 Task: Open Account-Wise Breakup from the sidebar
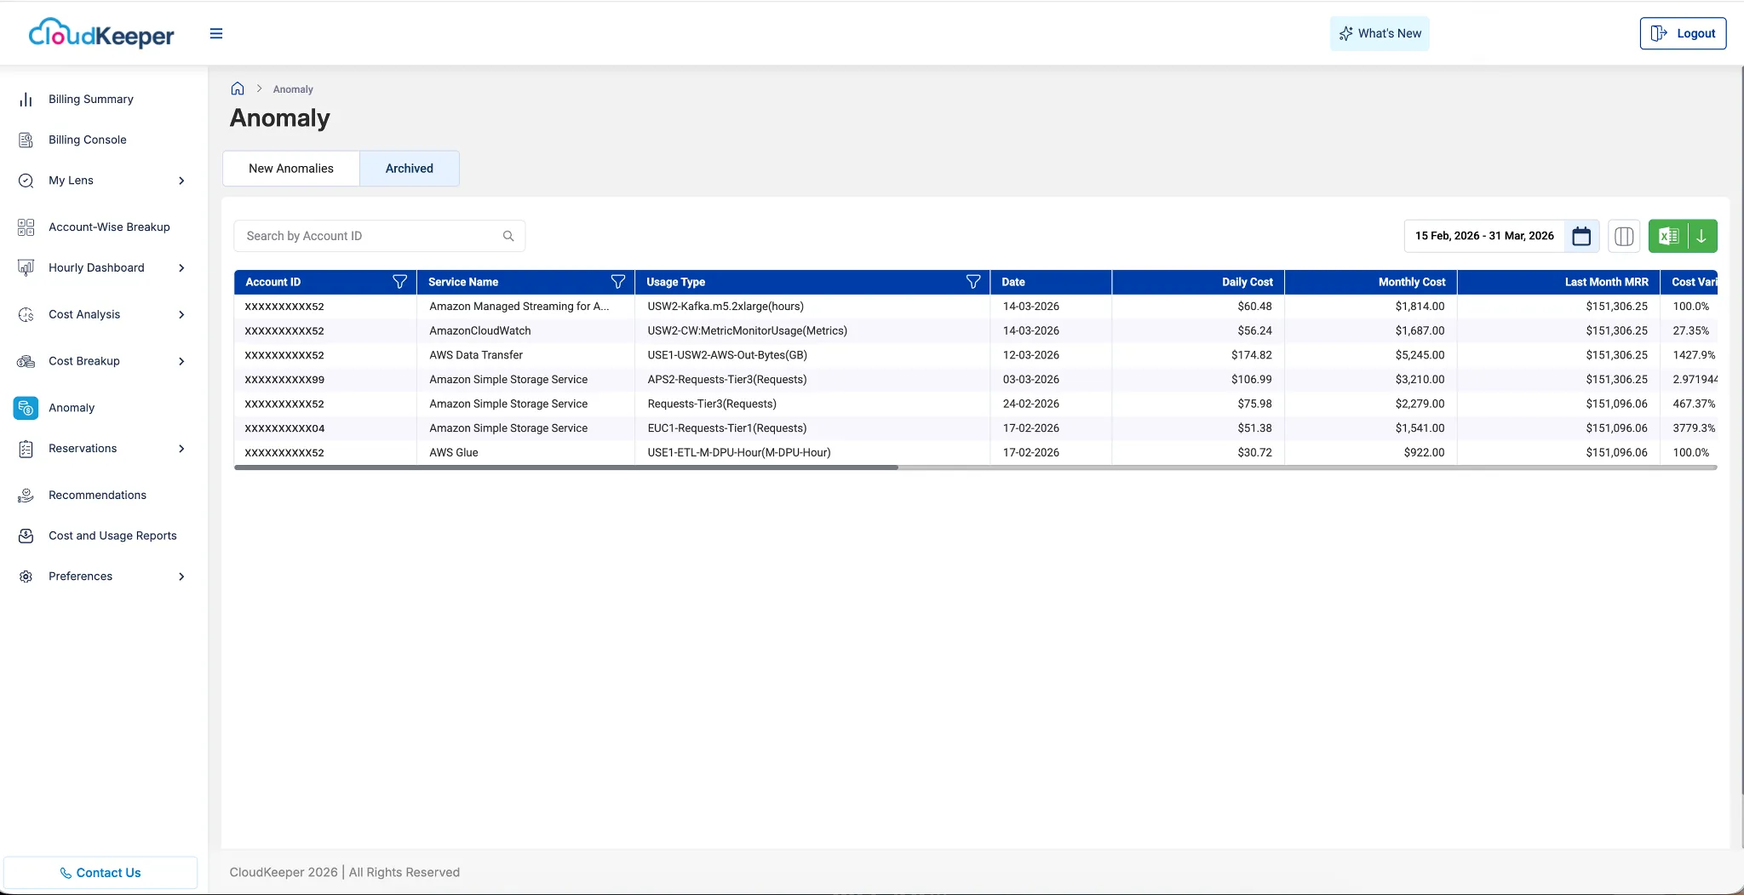point(109,227)
